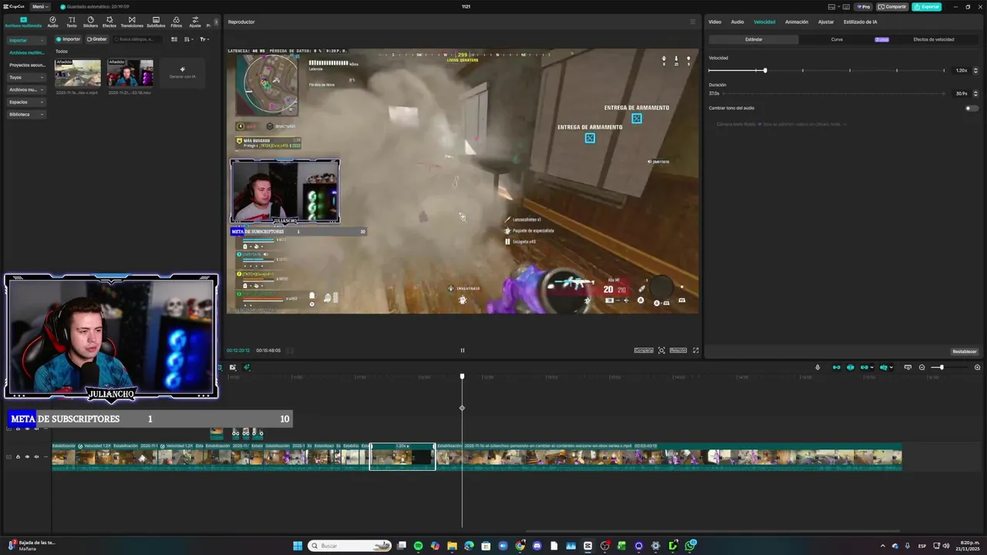Click the Grabar button

click(x=97, y=39)
